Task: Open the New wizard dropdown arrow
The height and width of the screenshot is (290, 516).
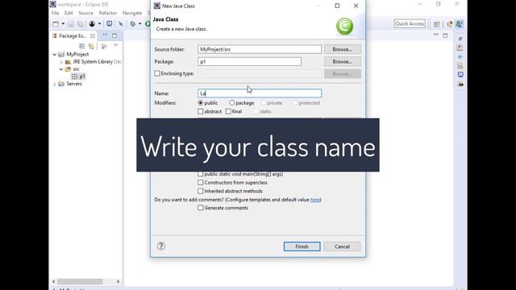Action: pos(63,24)
